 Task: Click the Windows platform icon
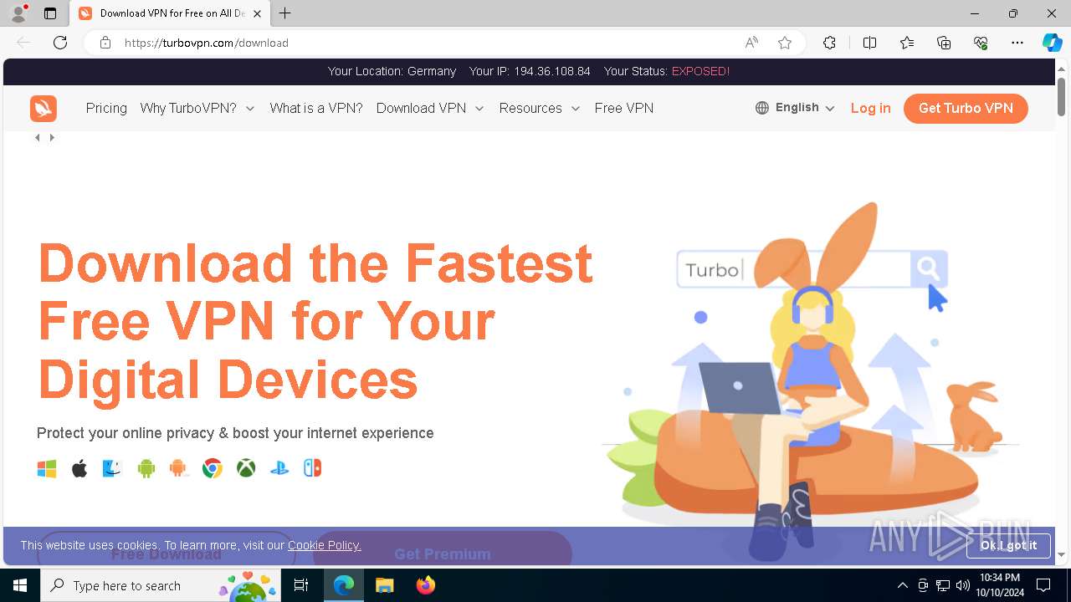pyautogui.click(x=47, y=468)
